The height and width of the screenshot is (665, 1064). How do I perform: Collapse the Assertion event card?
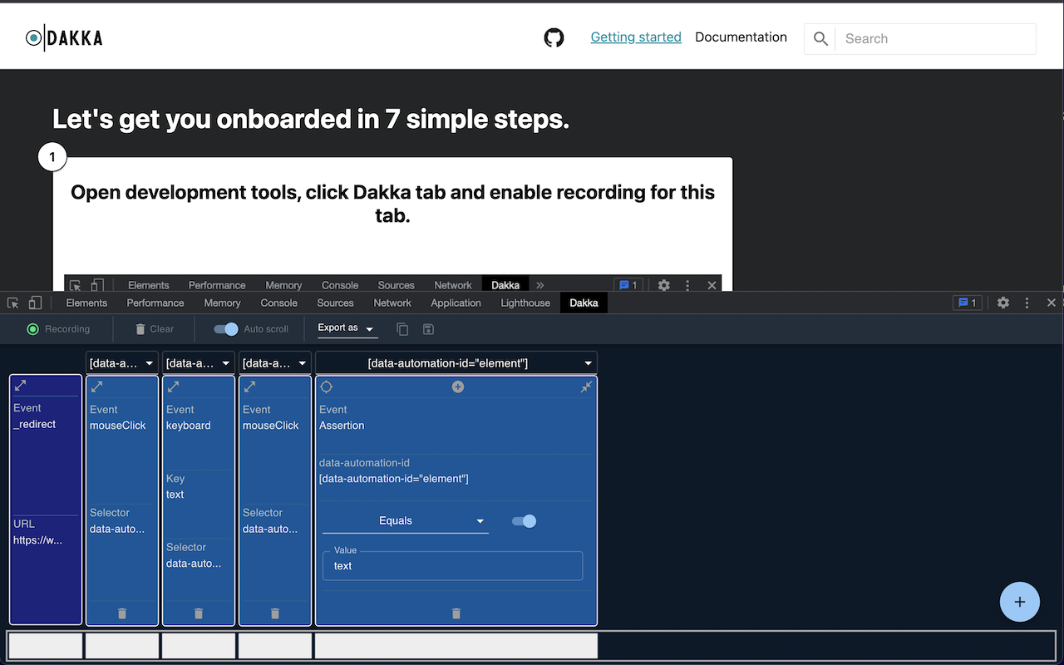586,387
